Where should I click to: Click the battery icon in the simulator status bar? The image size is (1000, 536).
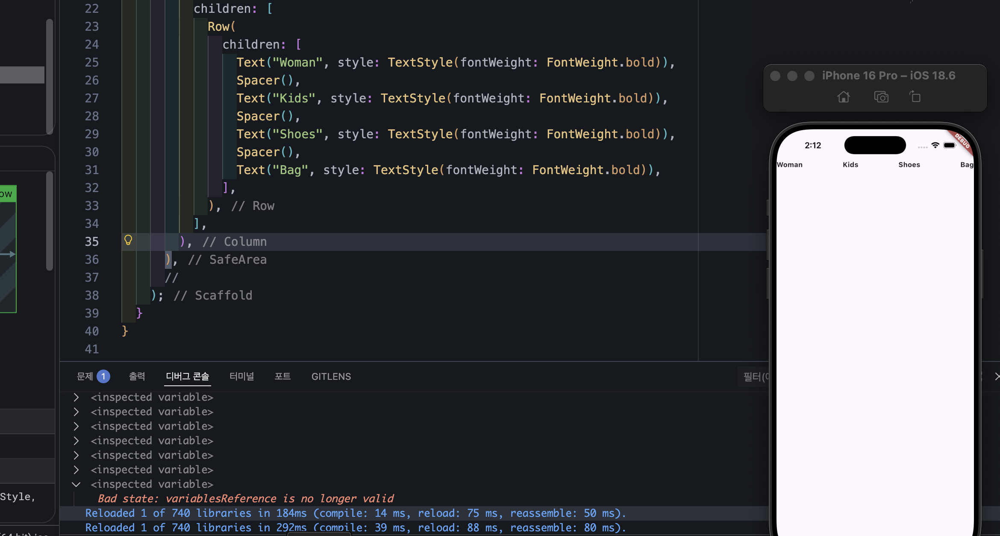coord(950,146)
